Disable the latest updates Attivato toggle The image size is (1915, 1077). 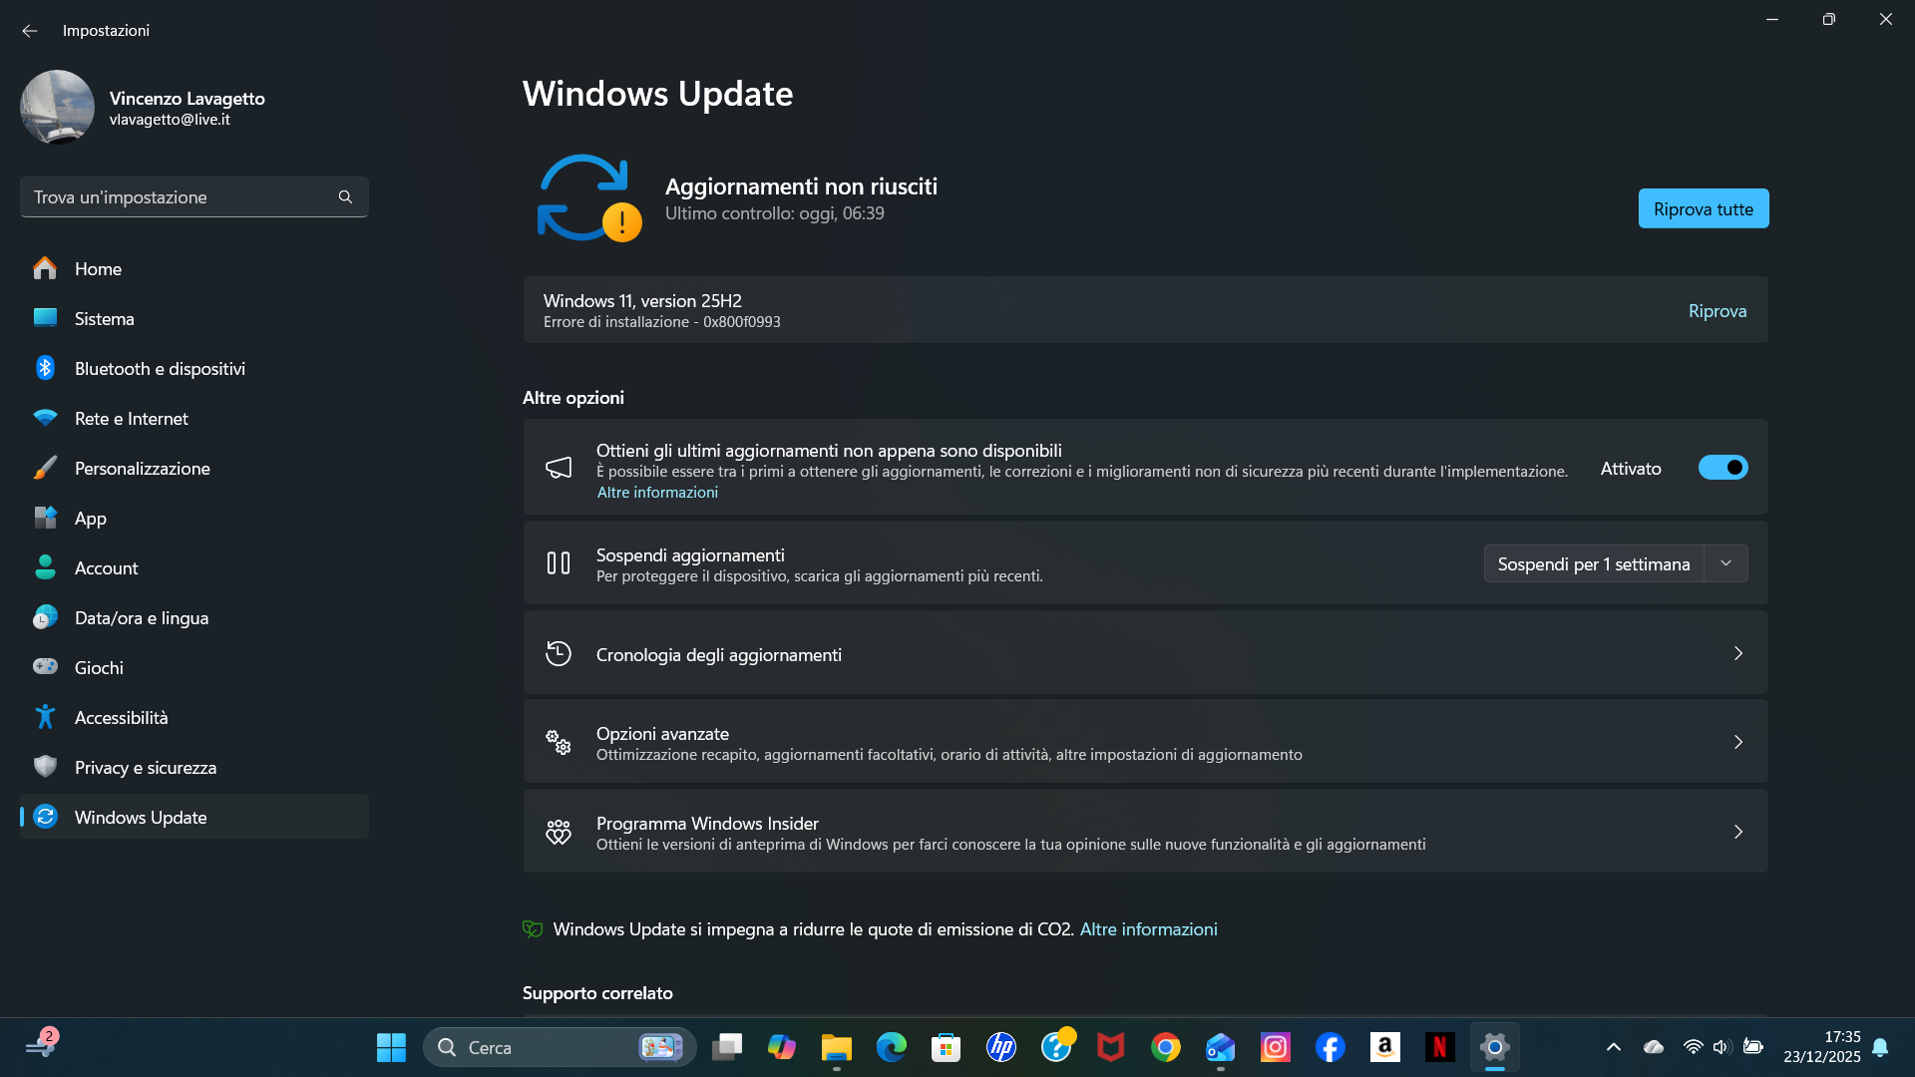point(1723,468)
